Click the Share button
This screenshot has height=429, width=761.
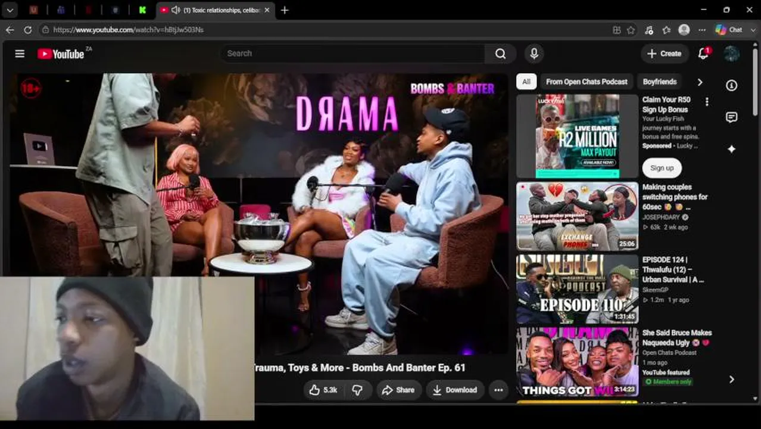pos(398,390)
